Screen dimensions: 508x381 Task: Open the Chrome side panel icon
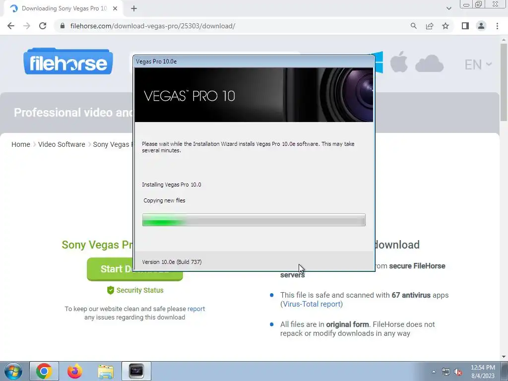coord(465,26)
